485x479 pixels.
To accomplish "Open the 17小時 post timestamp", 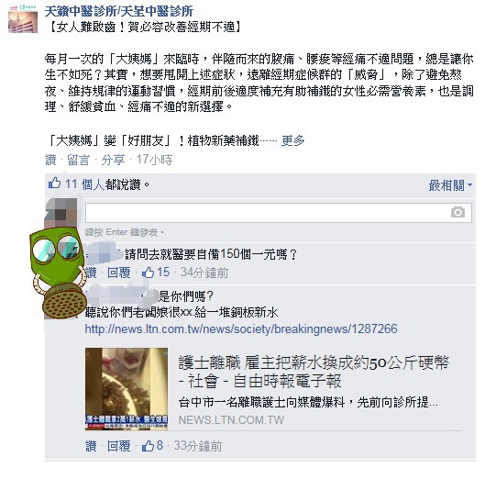I will point(154,160).
